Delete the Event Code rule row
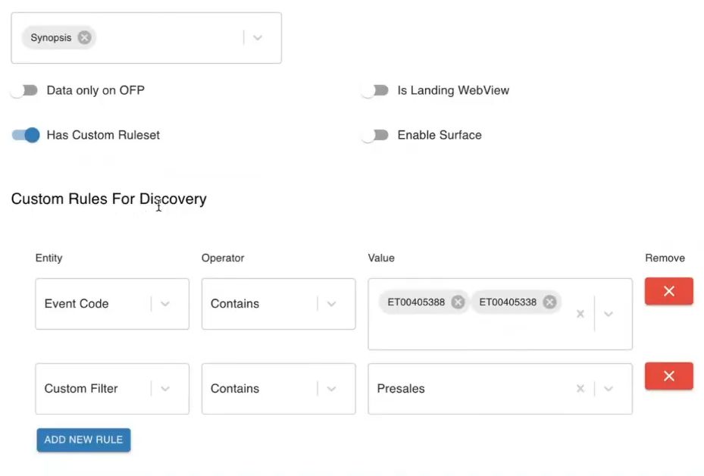Screen dimensions: 704x476 (668, 292)
